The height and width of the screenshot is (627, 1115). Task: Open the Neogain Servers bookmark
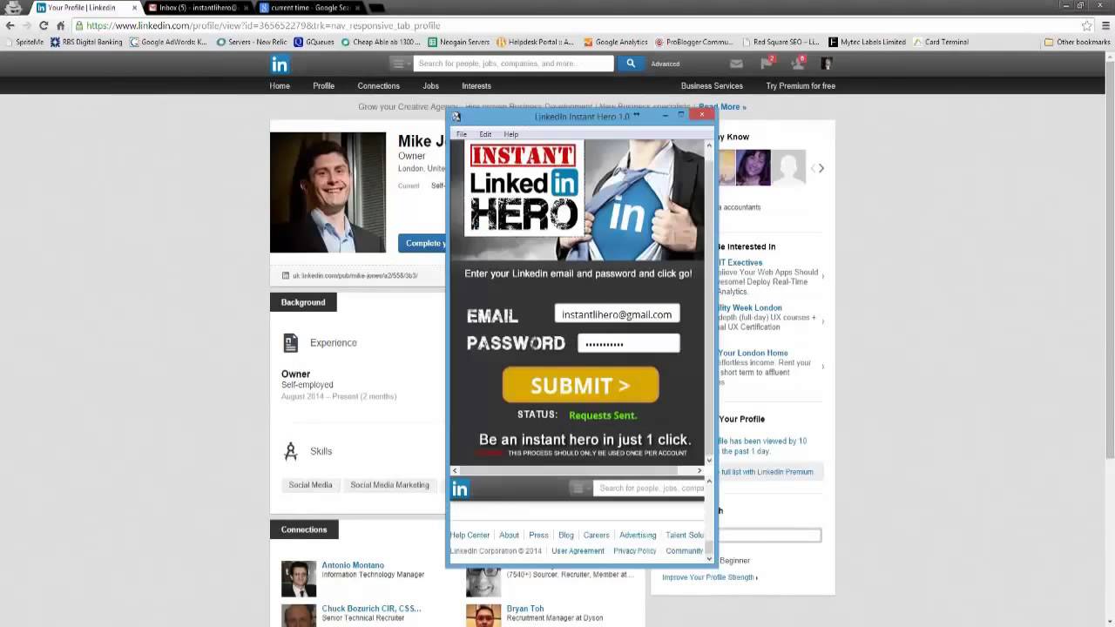tap(459, 42)
